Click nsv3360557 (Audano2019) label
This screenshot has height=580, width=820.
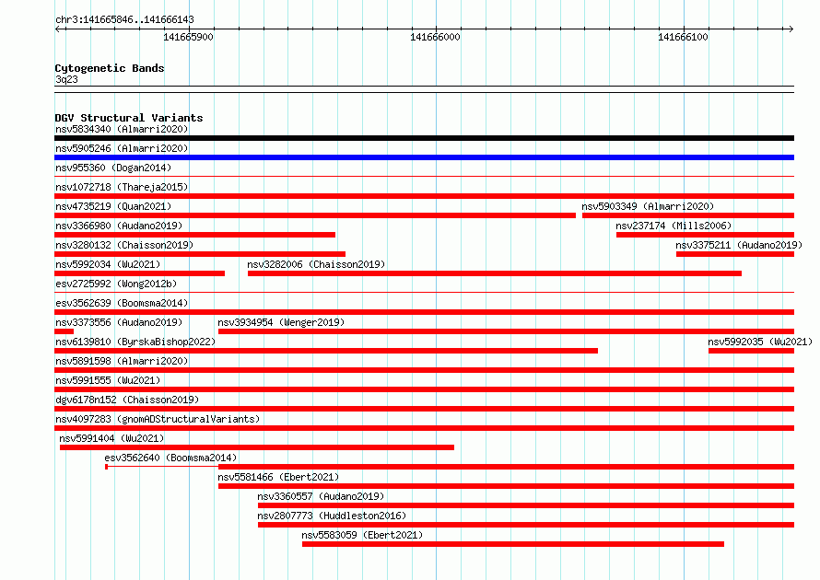tap(321, 496)
